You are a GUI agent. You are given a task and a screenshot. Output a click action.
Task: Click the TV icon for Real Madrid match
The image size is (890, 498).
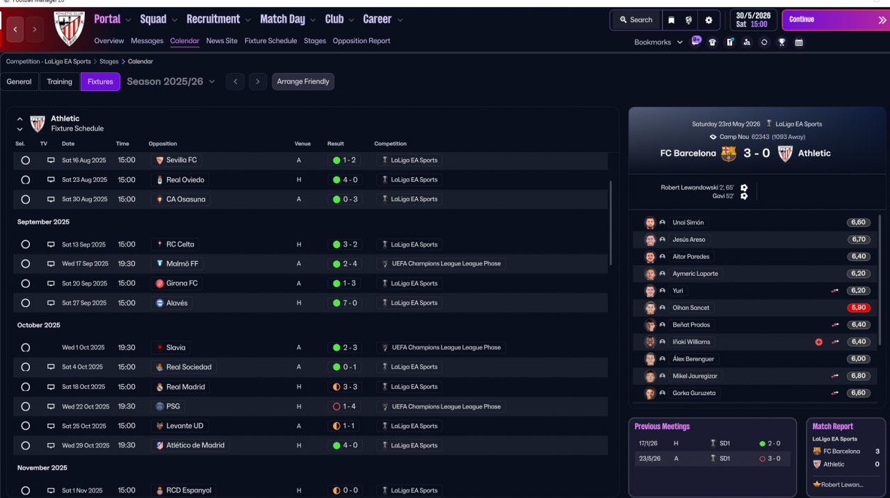point(51,387)
